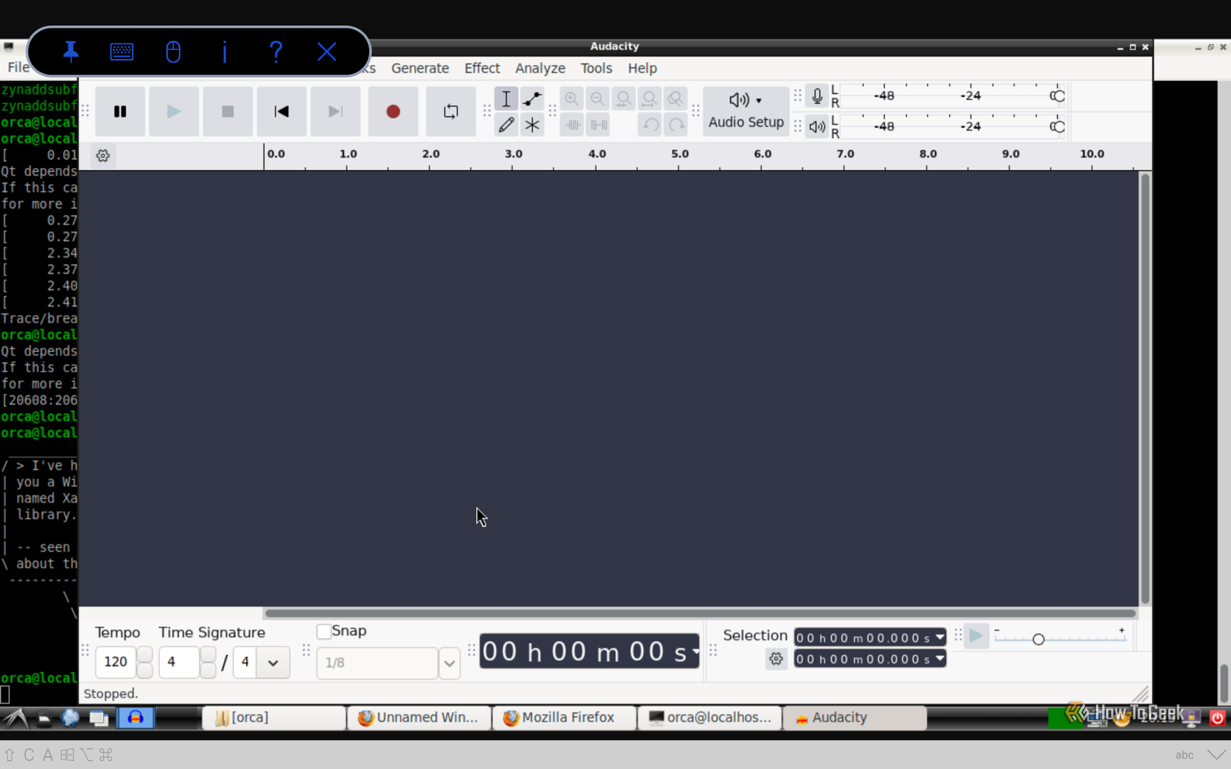Open selection start time format dropdown

939,638
